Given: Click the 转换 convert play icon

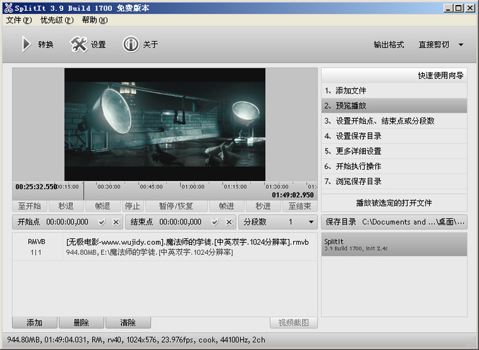Looking at the screenshot, I should click(26, 45).
